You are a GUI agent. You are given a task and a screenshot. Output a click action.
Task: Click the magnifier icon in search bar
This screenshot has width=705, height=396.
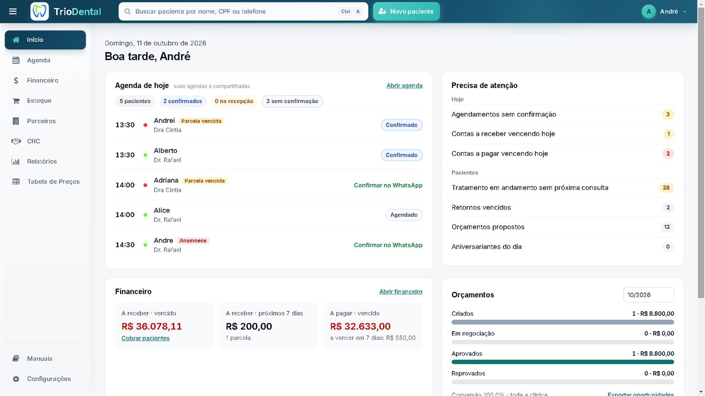(x=127, y=11)
